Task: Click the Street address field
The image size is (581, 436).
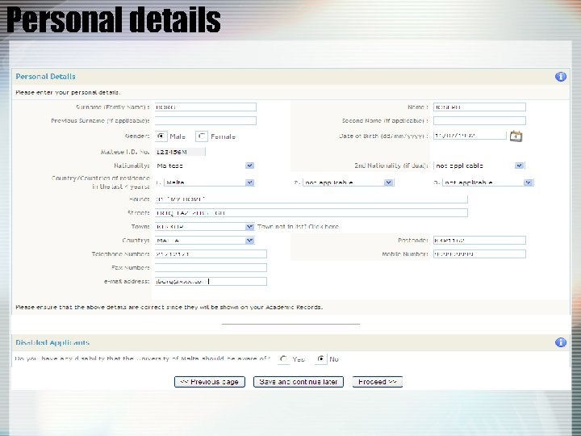Action: tap(311, 213)
